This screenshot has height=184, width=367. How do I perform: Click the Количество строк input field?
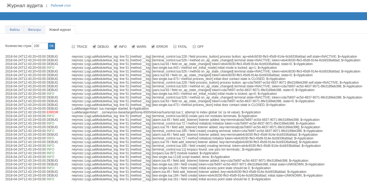[40, 46]
